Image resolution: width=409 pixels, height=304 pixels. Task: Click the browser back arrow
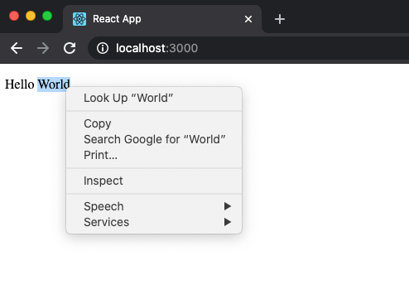pyautogui.click(x=17, y=48)
